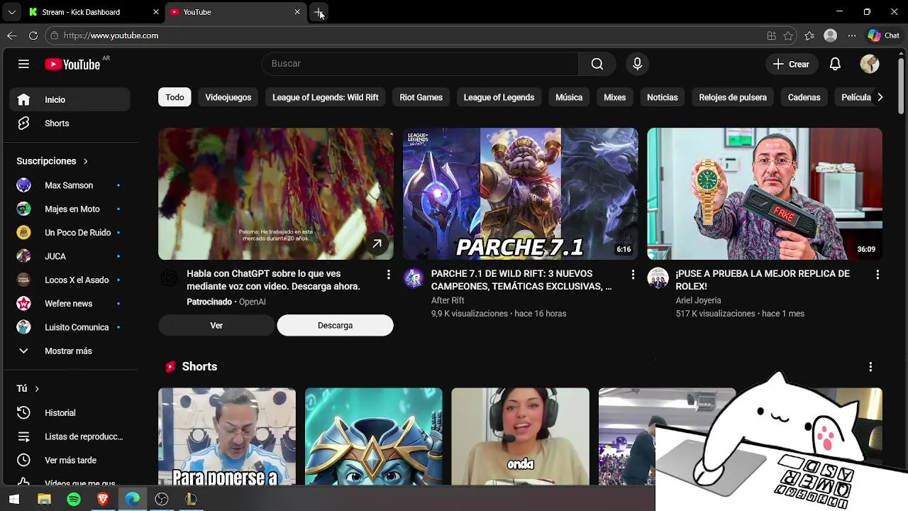This screenshot has width=908, height=511.
Task: Open the Edge favorites list icon
Action: [x=809, y=35]
